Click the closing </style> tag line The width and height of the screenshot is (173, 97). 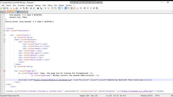(10, 28)
